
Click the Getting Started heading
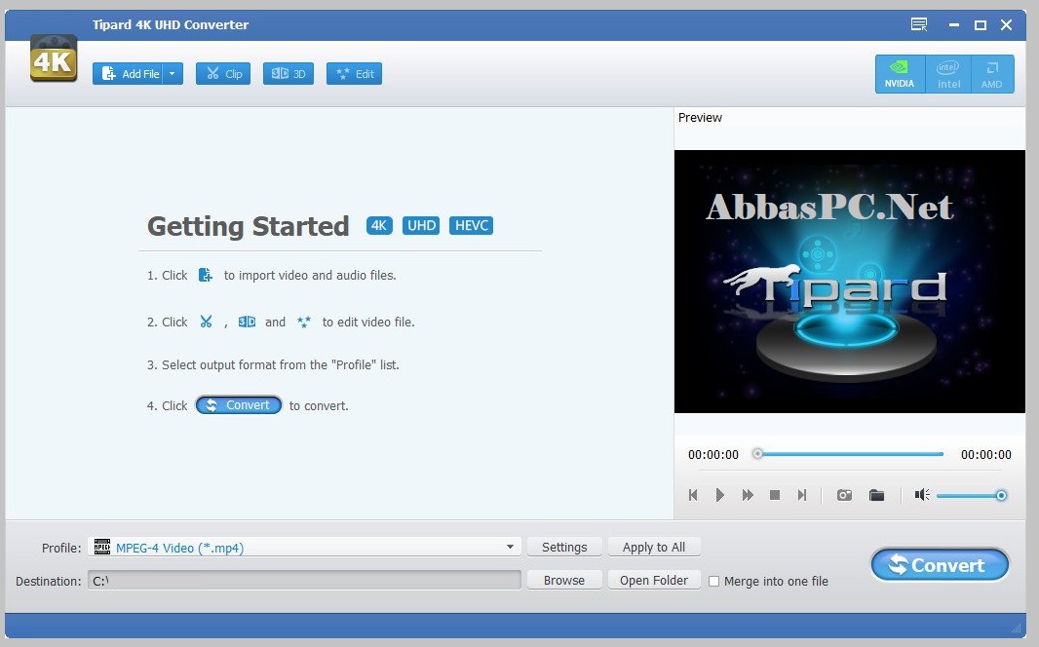(x=248, y=226)
